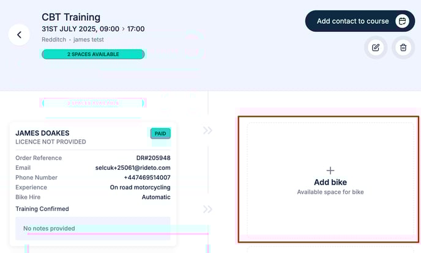
Task: Open the edit course pencil icon
Action: coord(376,47)
